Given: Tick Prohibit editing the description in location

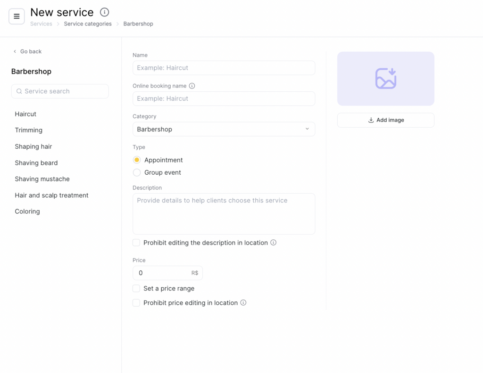Looking at the screenshot, I should tap(136, 243).
